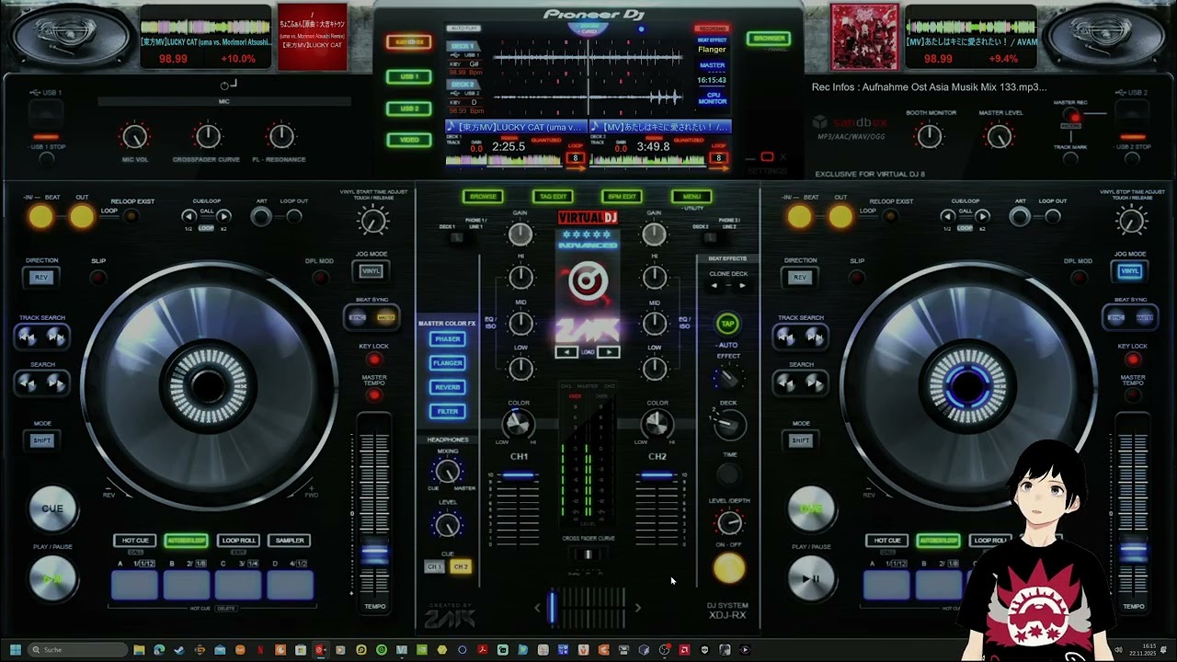Select HOT CUE pad mode on left deck
The width and height of the screenshot is (1177, 662).
135,541
